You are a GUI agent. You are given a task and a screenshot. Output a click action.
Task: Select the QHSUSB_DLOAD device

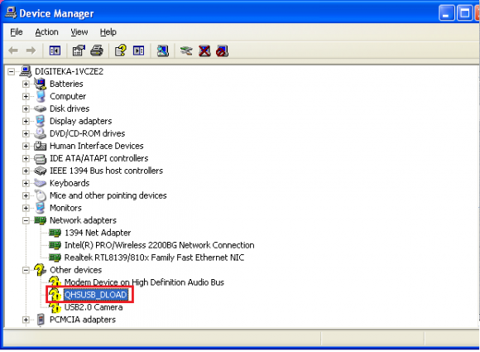(x=95, y=295)
